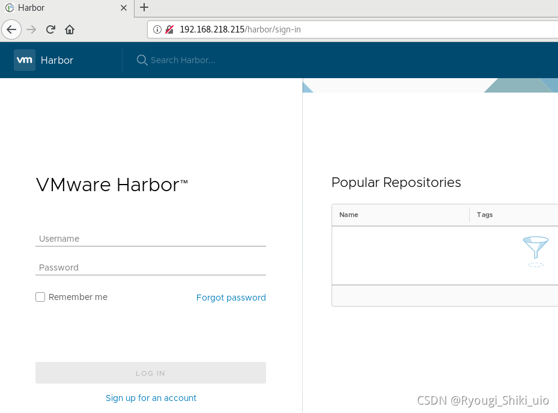Click the VMware vm logo
Screen dimensions: 558x413
(x=25, y=60)
